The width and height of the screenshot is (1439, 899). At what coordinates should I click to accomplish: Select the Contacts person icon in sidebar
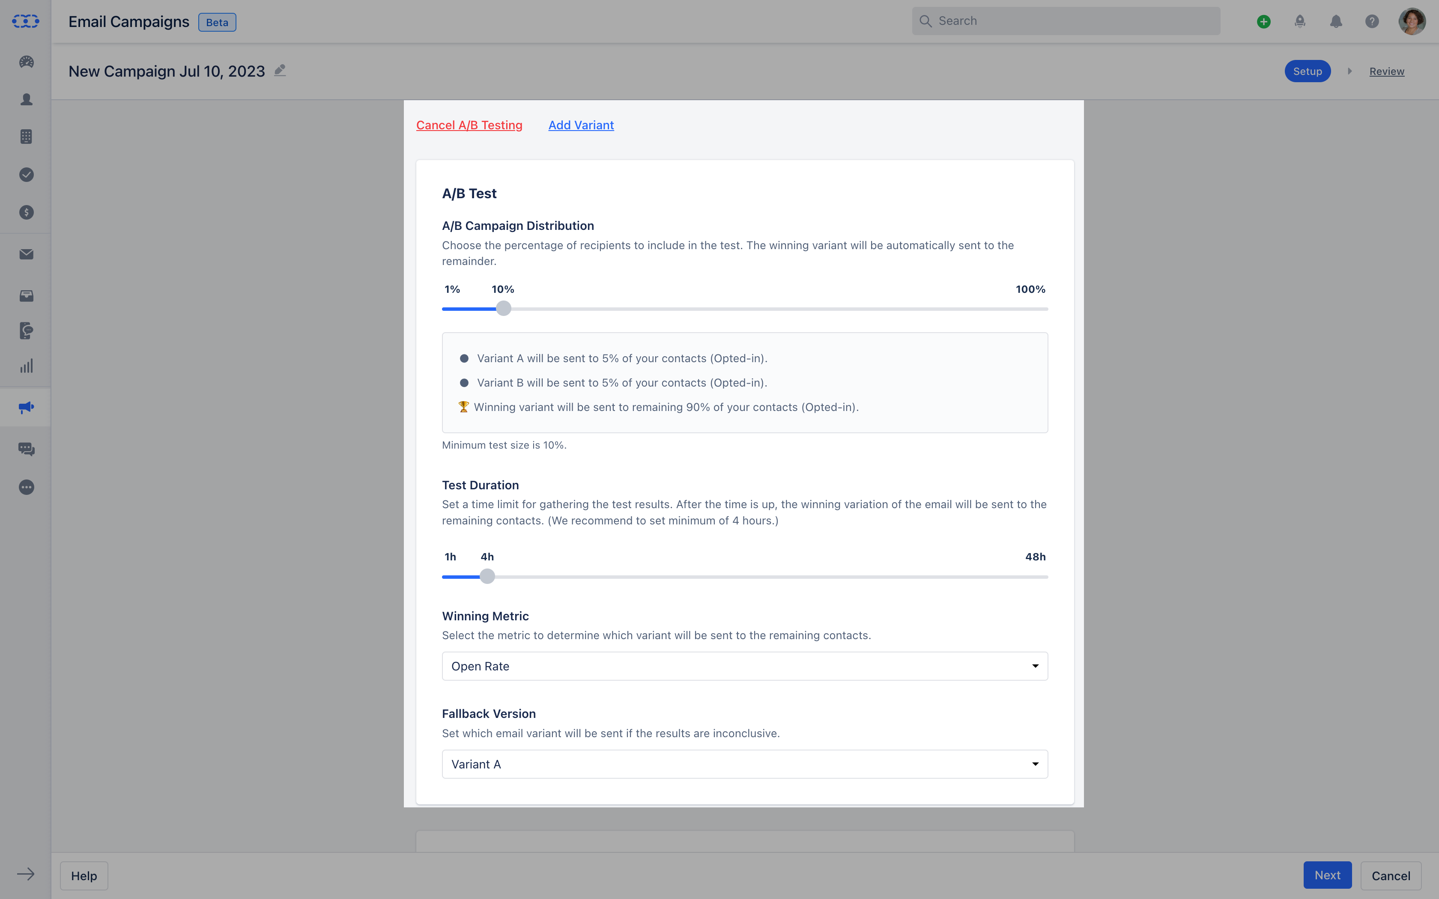(x=26, y=100)
